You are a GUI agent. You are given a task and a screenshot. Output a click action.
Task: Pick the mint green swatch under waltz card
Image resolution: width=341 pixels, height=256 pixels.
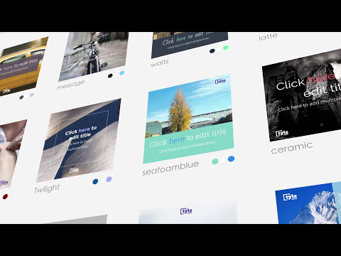point(226,48)
